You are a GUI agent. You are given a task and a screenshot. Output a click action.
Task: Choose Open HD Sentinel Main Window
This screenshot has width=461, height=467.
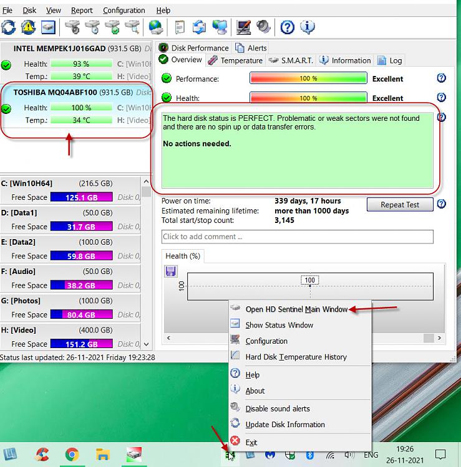click(x=296, y=309)
